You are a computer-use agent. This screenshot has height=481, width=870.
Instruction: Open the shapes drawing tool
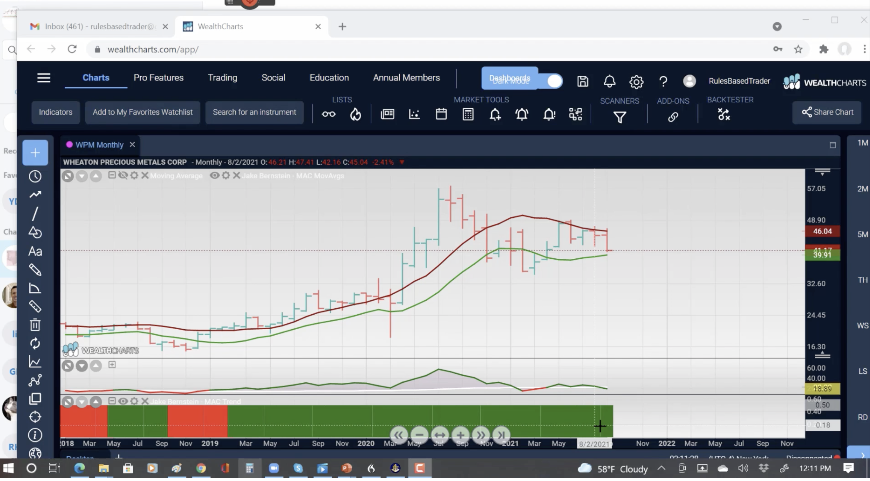[35, 232]
